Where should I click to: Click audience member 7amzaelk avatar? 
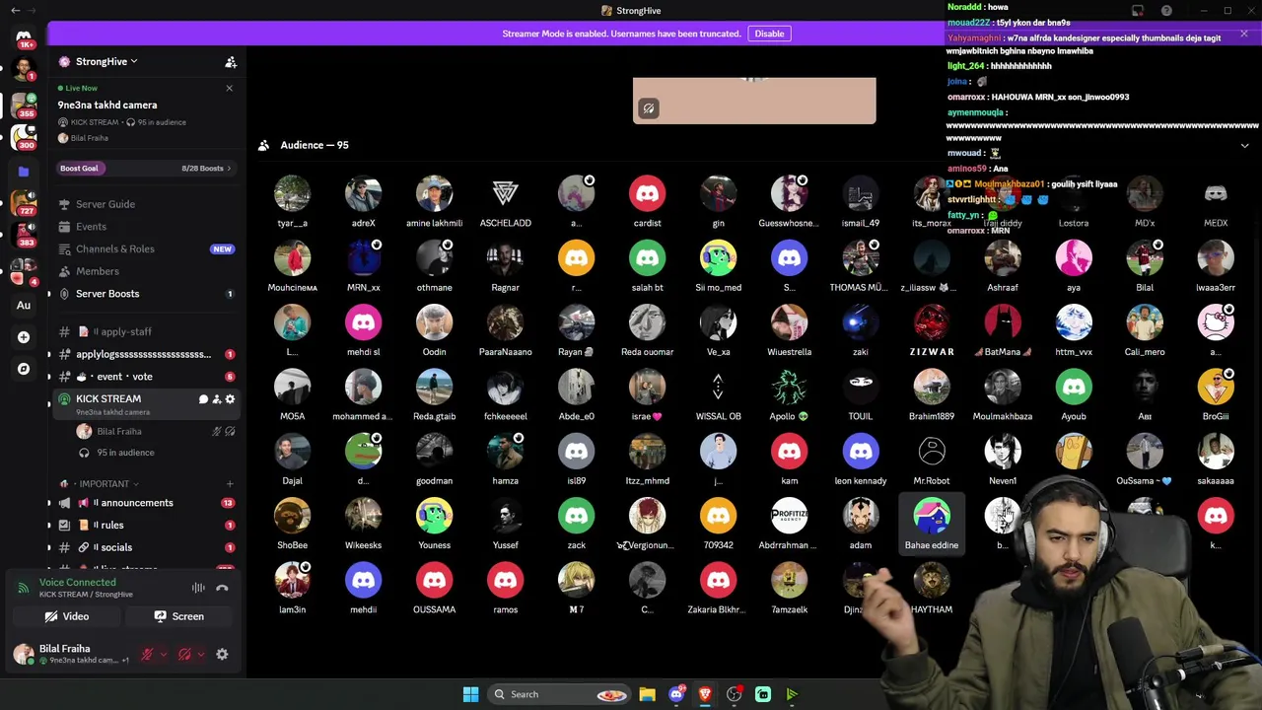click(789, 581)
